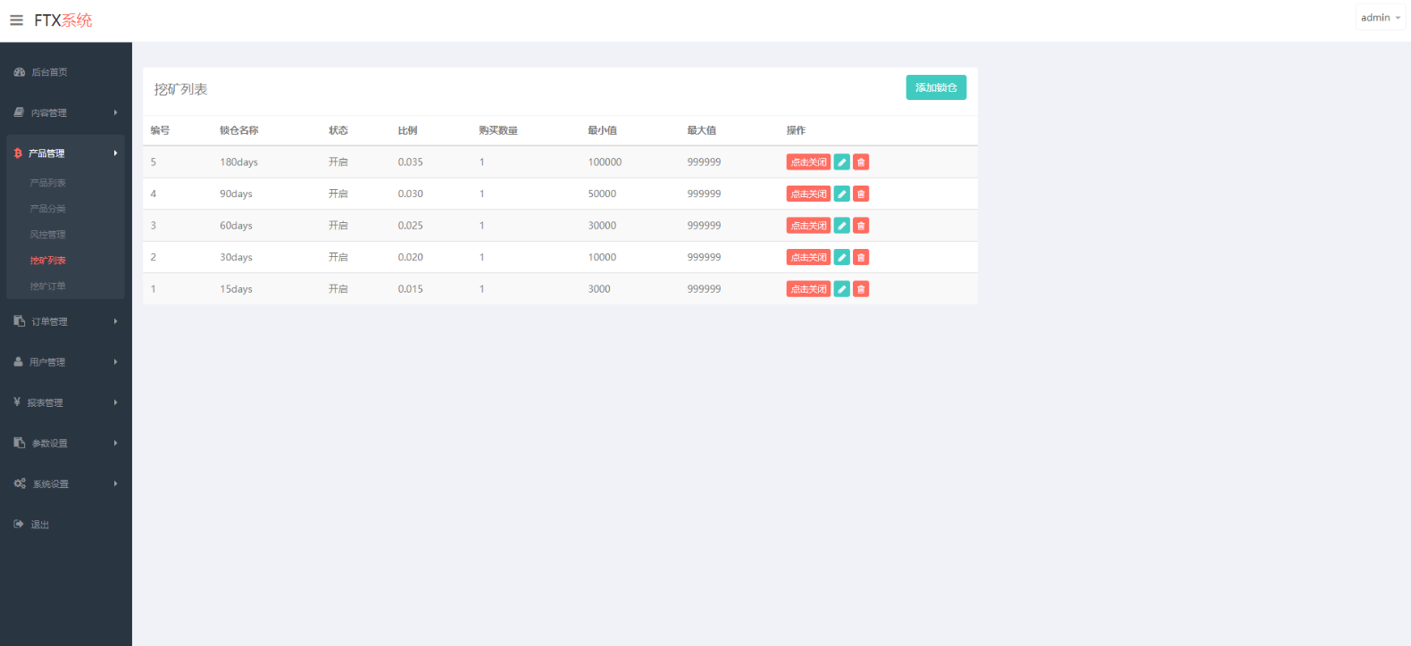The height and width of the screenshot is (646, 1411).
Task: Click the 添加锁仓 button
Action: click(x=936, y=87)
